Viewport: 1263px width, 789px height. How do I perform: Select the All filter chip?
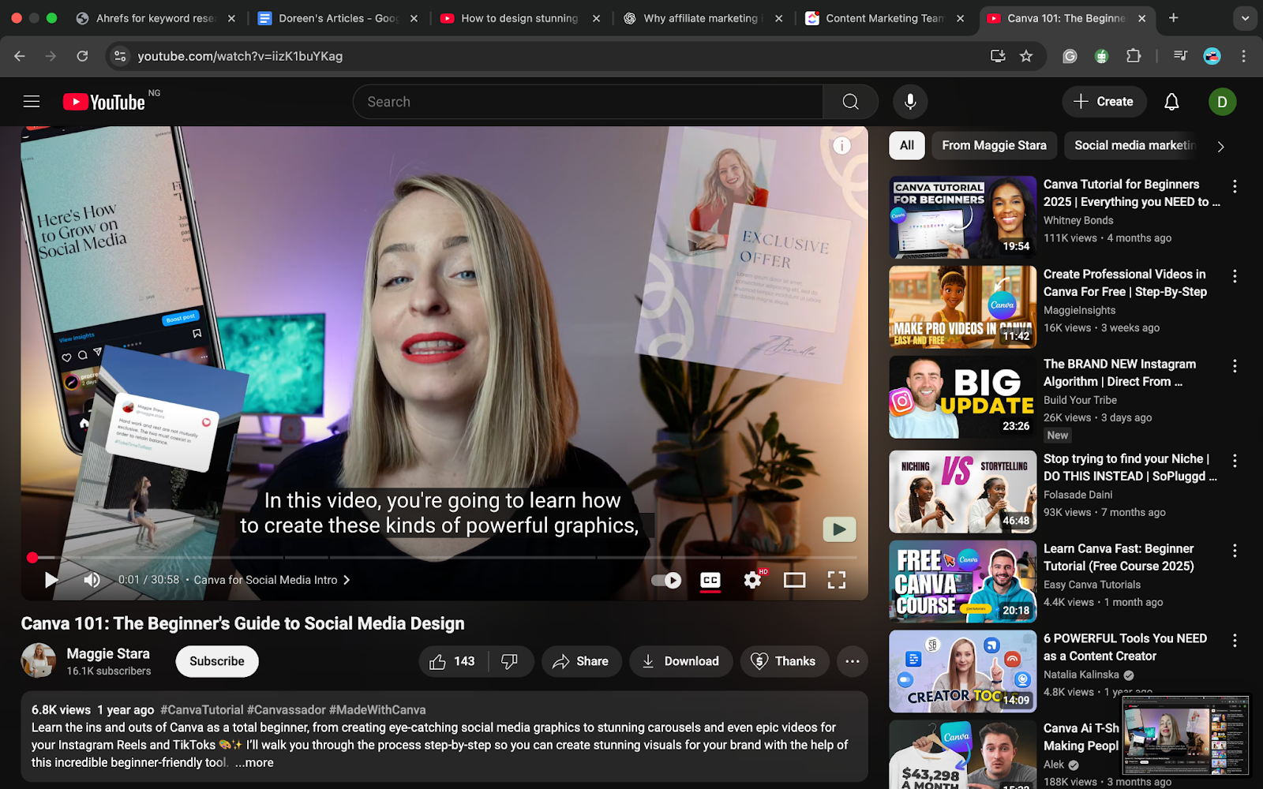[907, 145]
